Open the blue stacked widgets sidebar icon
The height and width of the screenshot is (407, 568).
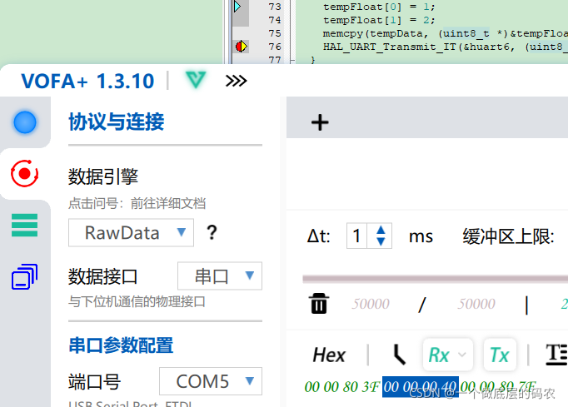pos(25,277)
